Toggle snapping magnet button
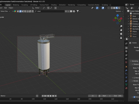Viewport: 139px width, 104px height. tap(48, 8)
